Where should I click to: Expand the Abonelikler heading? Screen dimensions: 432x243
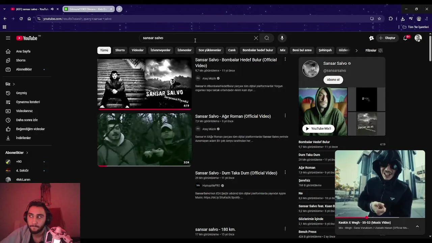click(17, 153)
